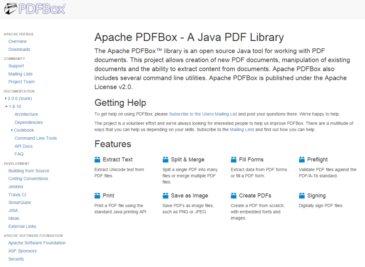Open the JIRA issue tracker link
365x267 pixels.
13,211
